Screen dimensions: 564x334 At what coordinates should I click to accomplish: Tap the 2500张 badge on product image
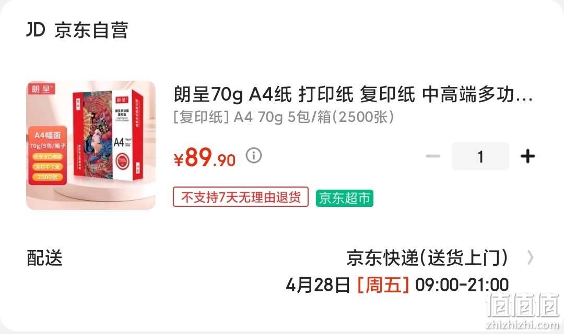(48, 177)
